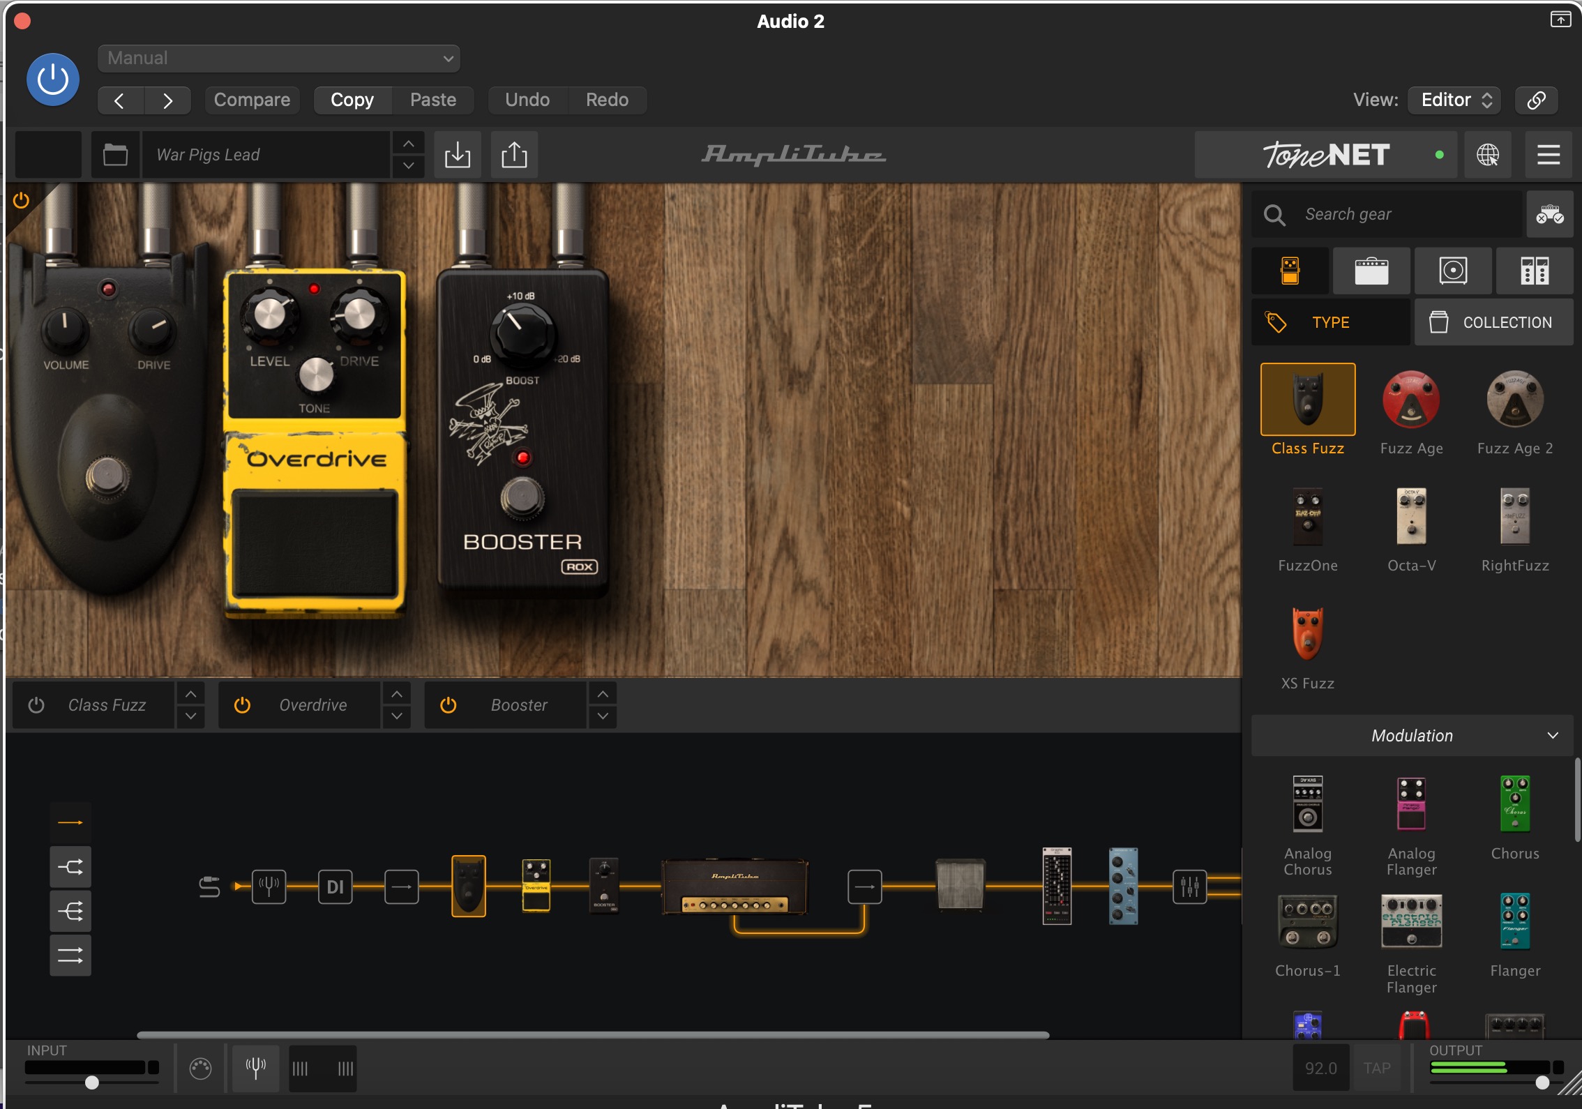This screenshot has width=1582, height=1109.
Task: Click the globe web icon
Action: point(1487,155)
